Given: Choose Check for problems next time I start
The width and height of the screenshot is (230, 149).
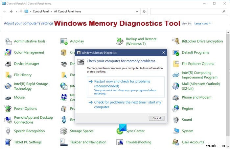Looking at the screenshot, I should pyautogui.click(x=126, y=104).
